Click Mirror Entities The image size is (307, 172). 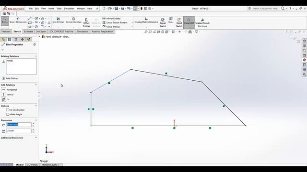(x=111, y=19)
